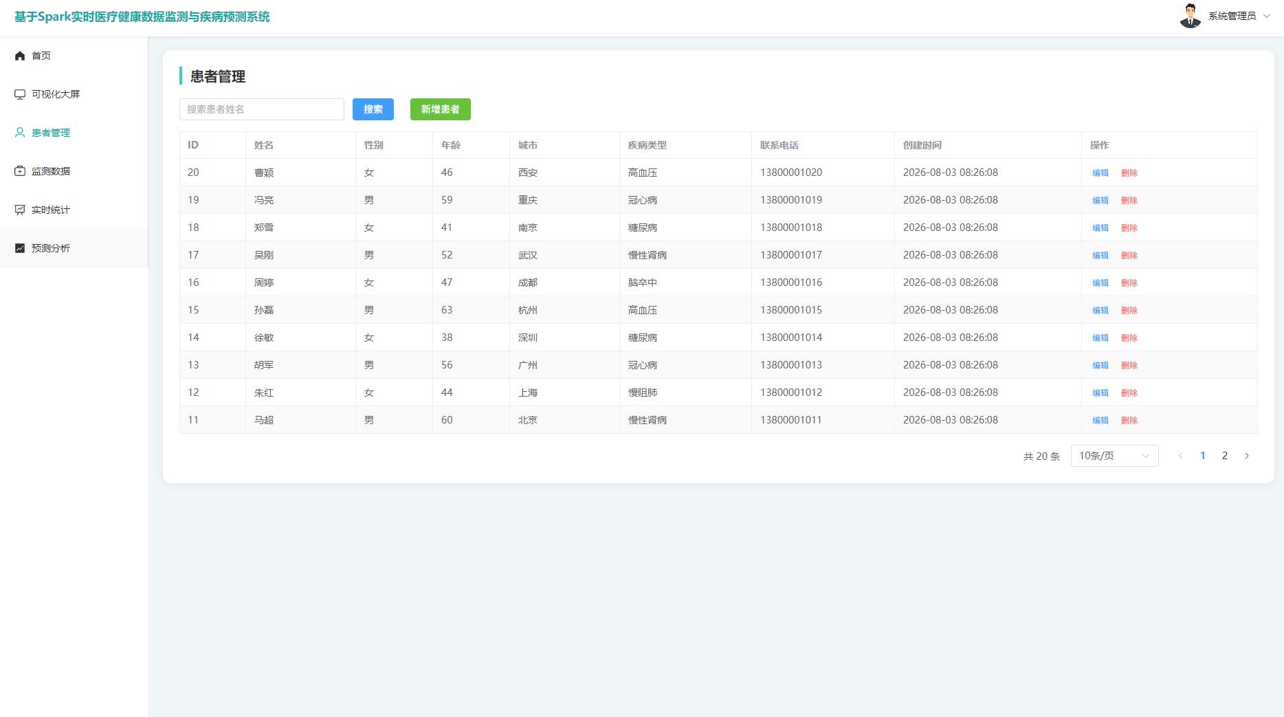
Task: Delete patient 马超 record
Action: [1129, 421]
